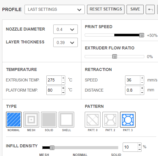Screen dimensions: 158x156
Task: Select the Normal infill type icon
Action: pos(14,119)
